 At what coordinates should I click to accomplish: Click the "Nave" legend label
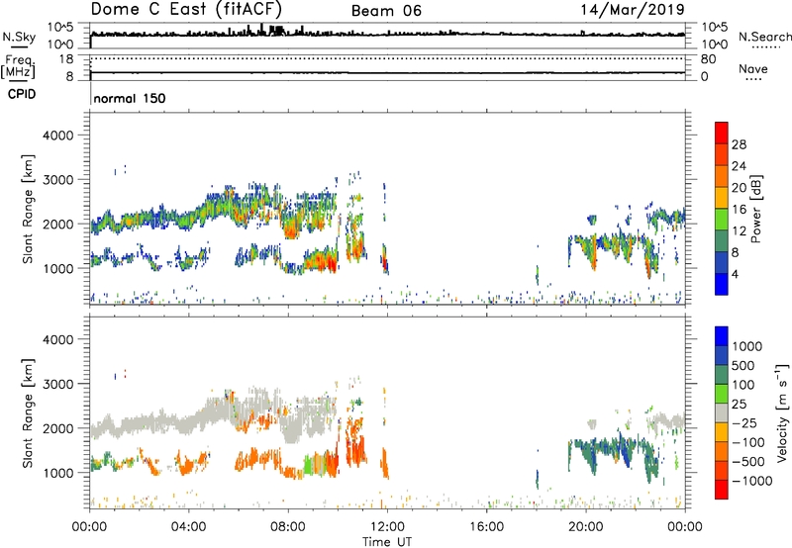753,68
